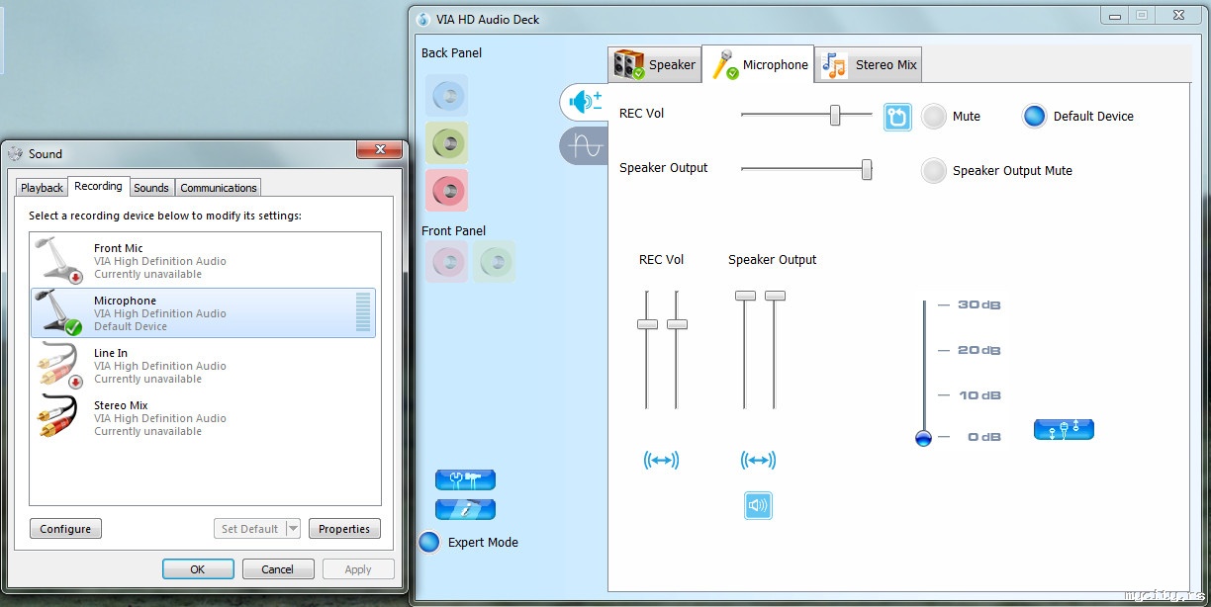Click the Microphone level meter in the list
This screenshot has height=607, width=1211.
coord(362,312)
